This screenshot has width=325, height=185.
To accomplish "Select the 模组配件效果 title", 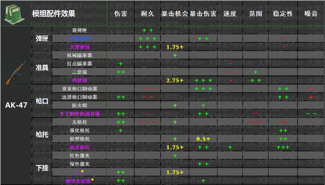I will click(54, 14).
